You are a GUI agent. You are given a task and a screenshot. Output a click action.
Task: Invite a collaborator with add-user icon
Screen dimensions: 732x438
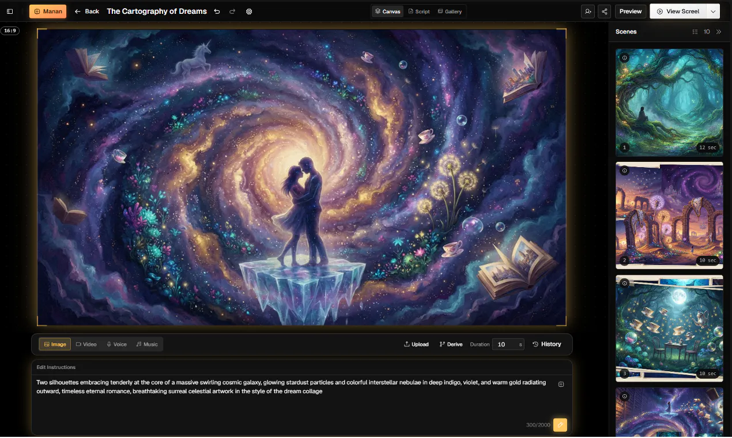tap(588, 12)
